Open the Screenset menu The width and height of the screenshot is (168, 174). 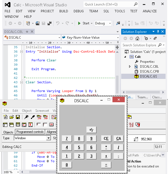42,111
